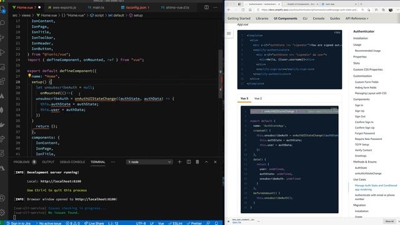Change file encoding UTF-8 in status bar

pos(141,223)
